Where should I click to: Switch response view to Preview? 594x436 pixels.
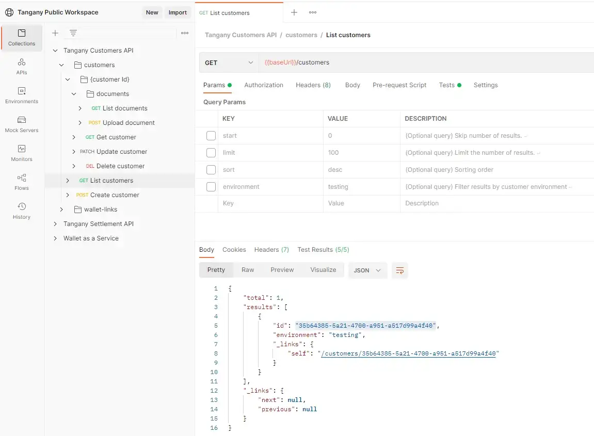click(282, 270)
